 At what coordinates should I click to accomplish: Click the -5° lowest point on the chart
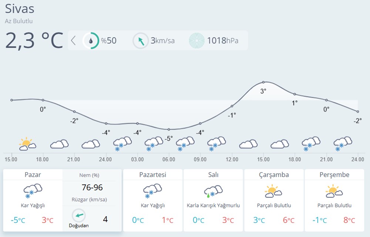pos(169,129)
